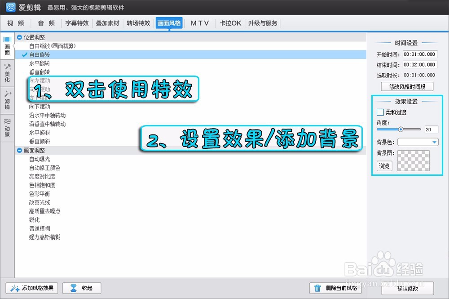Screen dimensions: 449x299
Task: Select the 沿垂直中轴转动 effect
Action: coord(47,124)
